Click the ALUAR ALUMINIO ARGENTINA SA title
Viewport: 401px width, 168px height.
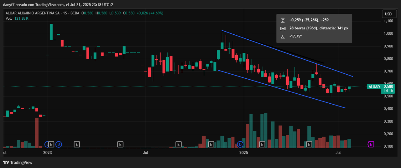(x=33, y=13)
